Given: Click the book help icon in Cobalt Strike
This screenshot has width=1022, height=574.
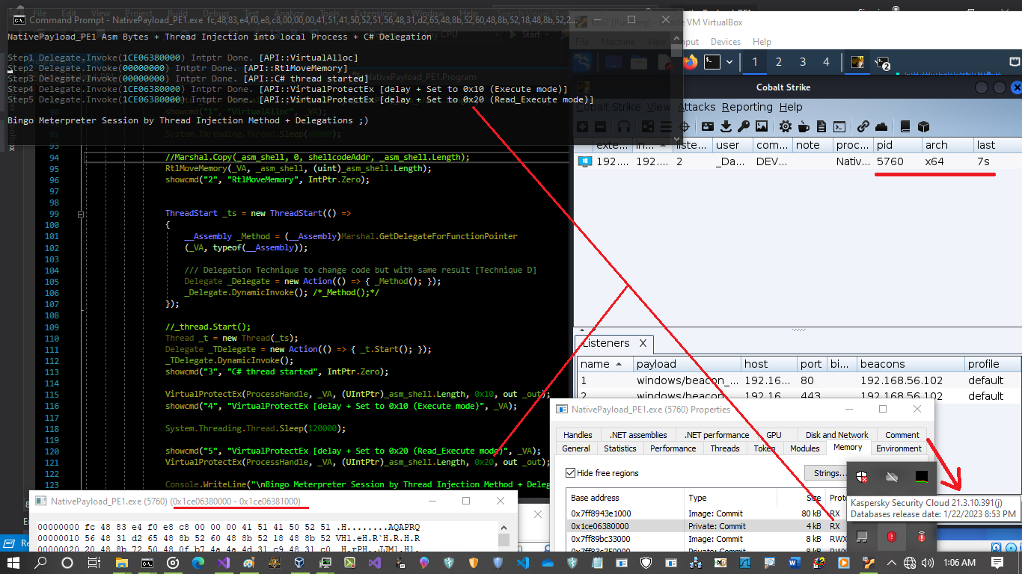Looking at the screenshot, I should (x=905, y=126).
